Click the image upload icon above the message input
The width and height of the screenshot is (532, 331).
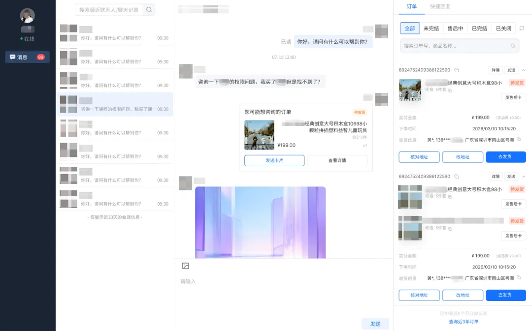click(x=186, y=266)
